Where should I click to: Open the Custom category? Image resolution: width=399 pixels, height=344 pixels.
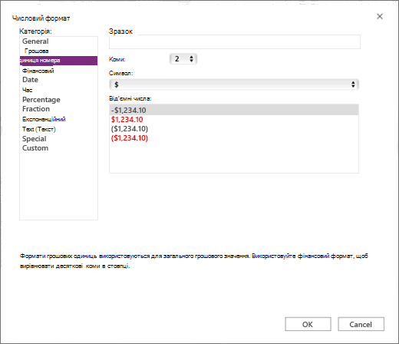[35, 148]
